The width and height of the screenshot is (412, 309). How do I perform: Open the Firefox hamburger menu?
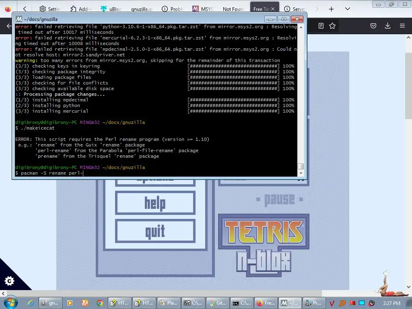[x=402, y=26]
